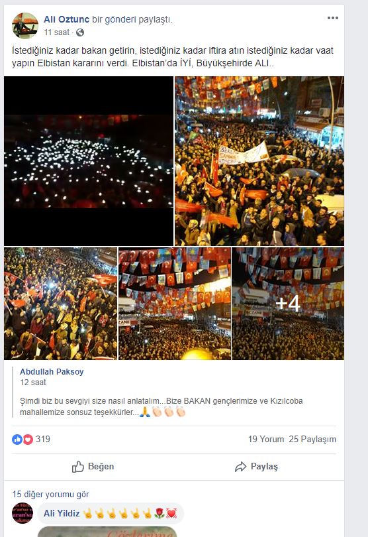Open the 19 Yorum comments count
The height and width of the screenshot is (537, 368).
tap(266, 439)
